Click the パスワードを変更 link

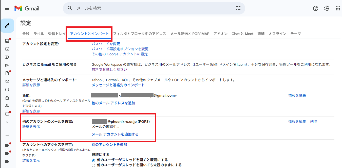point(106,44)
